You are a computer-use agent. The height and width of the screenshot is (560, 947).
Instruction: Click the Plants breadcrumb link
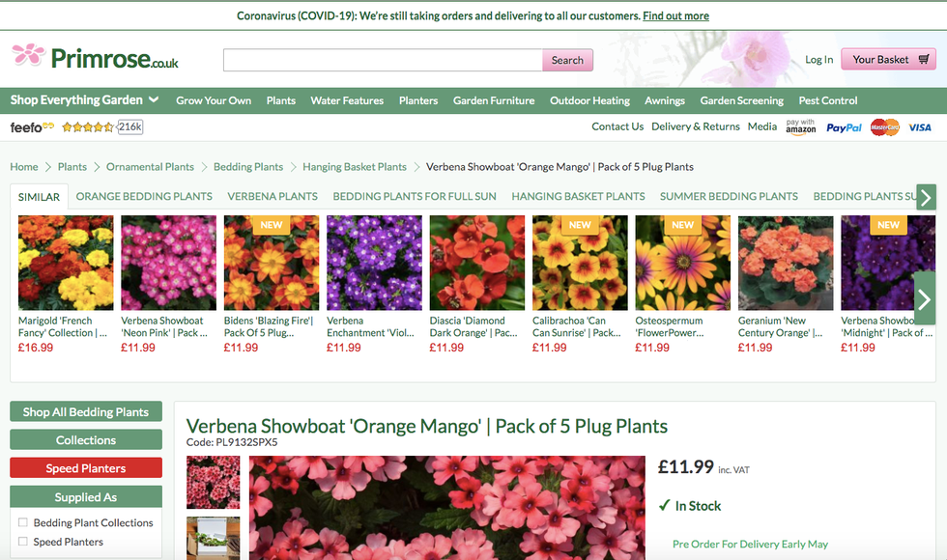72,166
